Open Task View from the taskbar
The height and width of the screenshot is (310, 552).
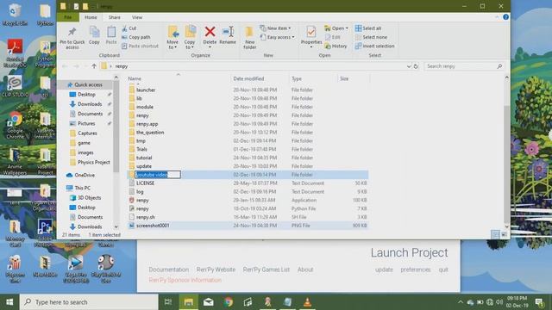[x=168, y=302]
